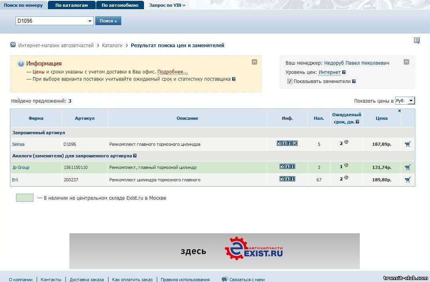Click cart icon for Ert 200237
The image size is (430, 282).
pos(407,180)
